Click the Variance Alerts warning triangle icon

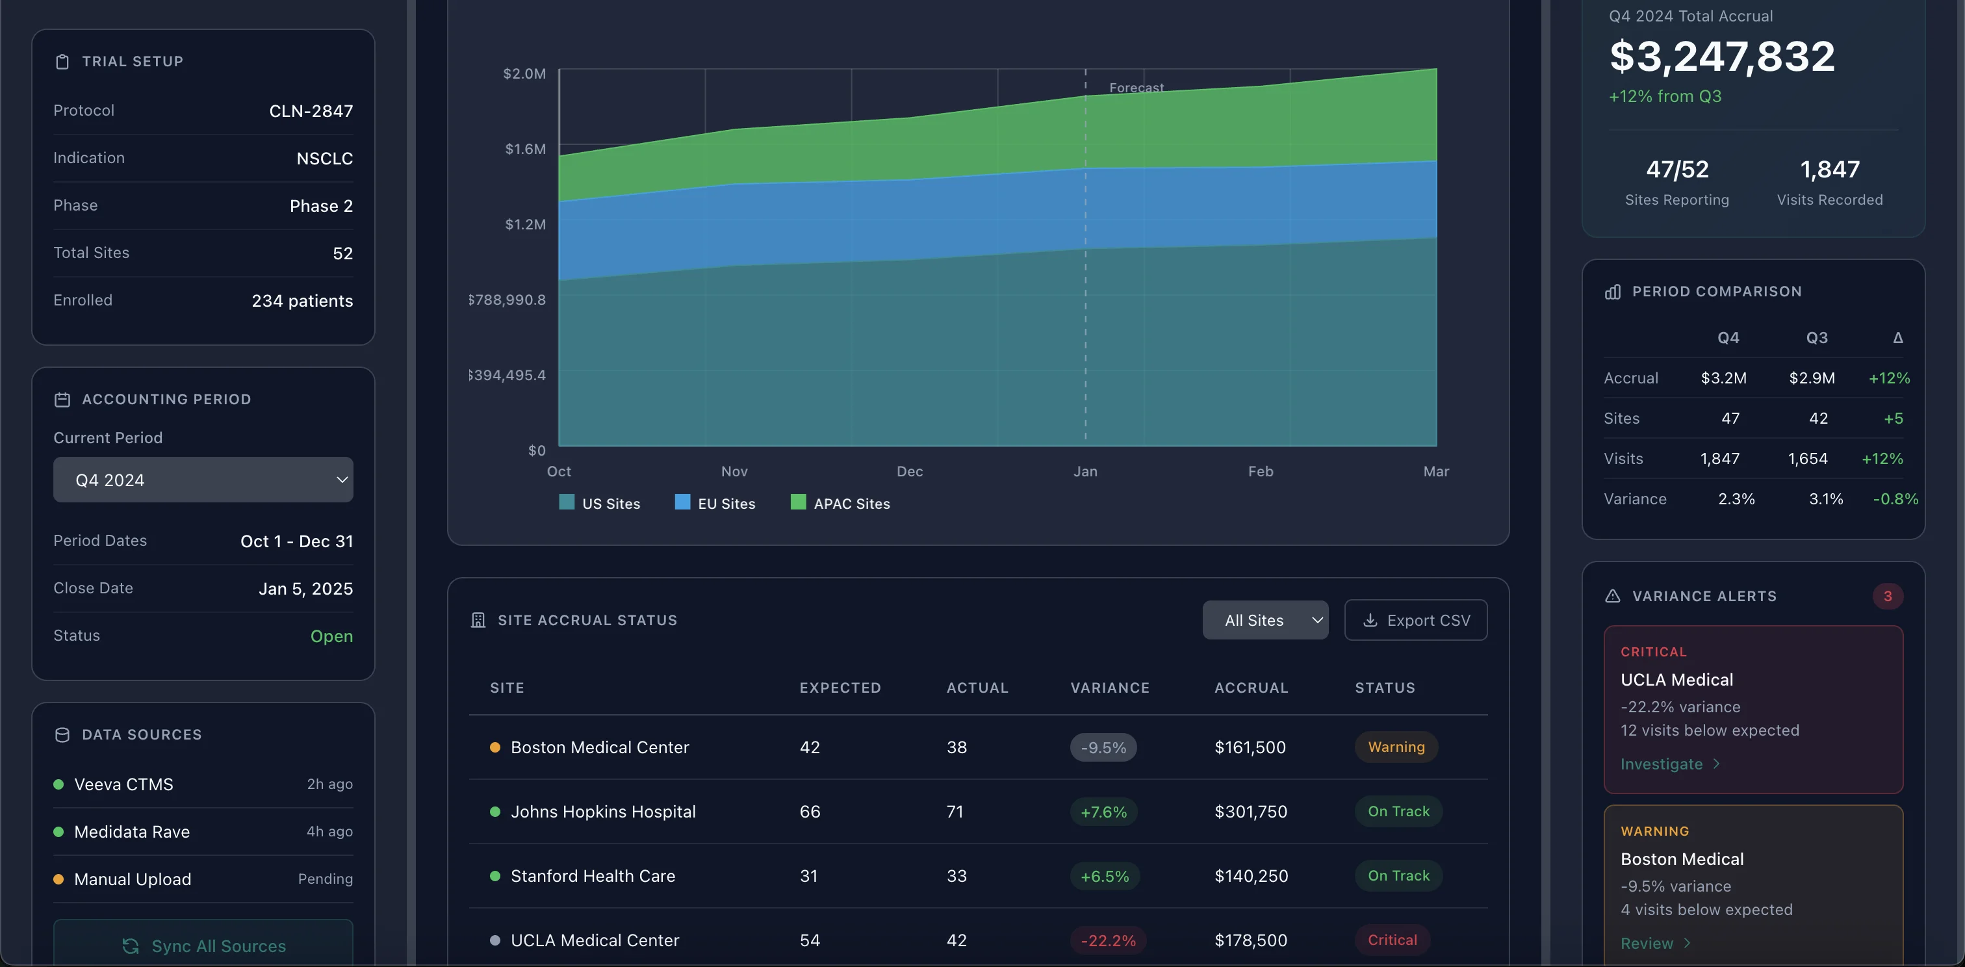pyautogui.click(x=1613, y=596)
